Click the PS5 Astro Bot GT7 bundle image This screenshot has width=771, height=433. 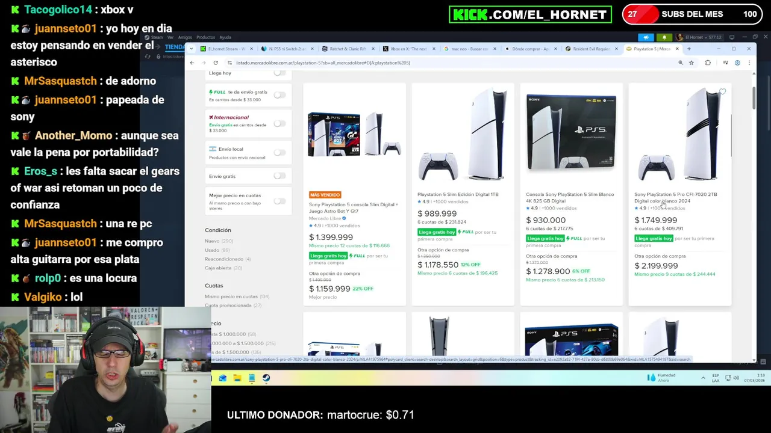click(354, 134)
